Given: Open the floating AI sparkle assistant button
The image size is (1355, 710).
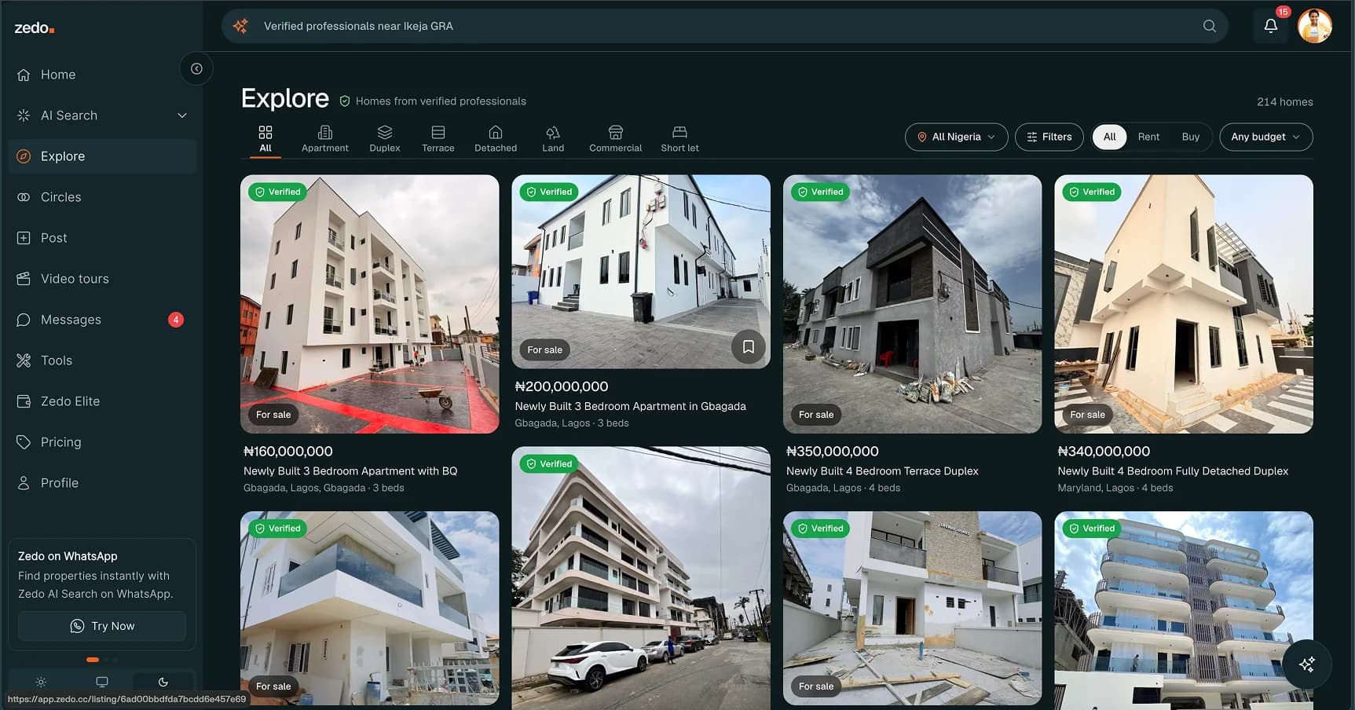Looking at the screenshot, I should (x=1307, y=664).
